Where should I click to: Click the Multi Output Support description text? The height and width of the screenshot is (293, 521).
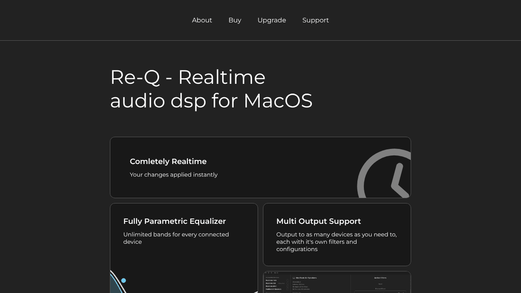point(337,242)
